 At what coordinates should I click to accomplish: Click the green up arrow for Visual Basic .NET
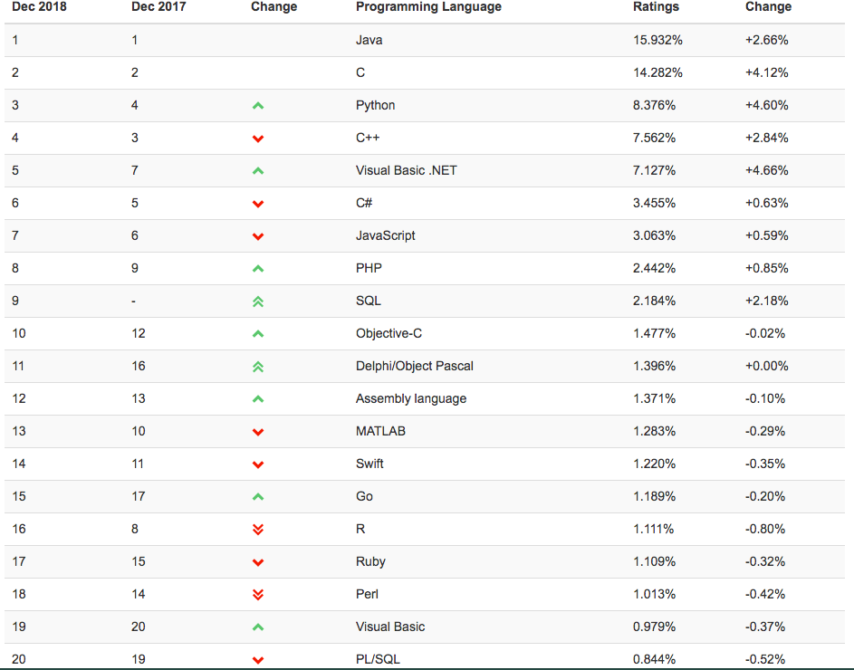click(x=258, y=171)
